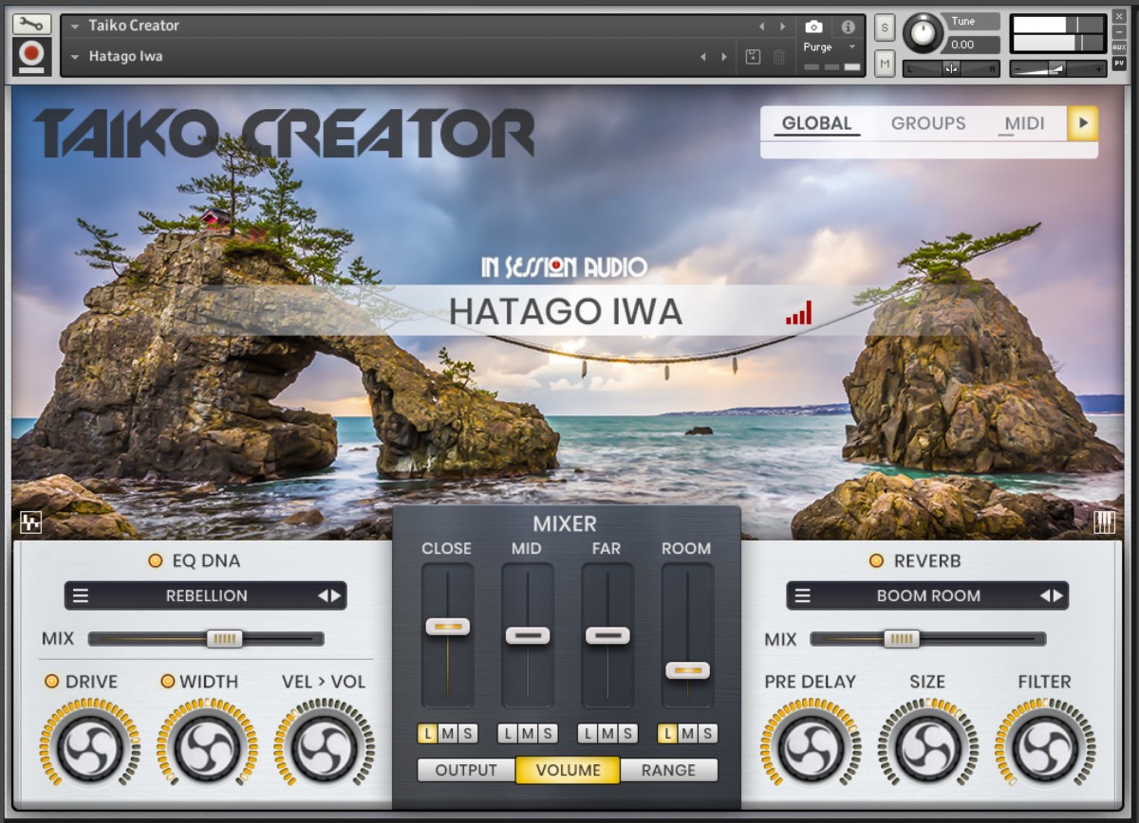Screen dimensions: 1139x823
Task: Open the Hatago Iwa preset dropdown
Action: (x=75, y=57)
